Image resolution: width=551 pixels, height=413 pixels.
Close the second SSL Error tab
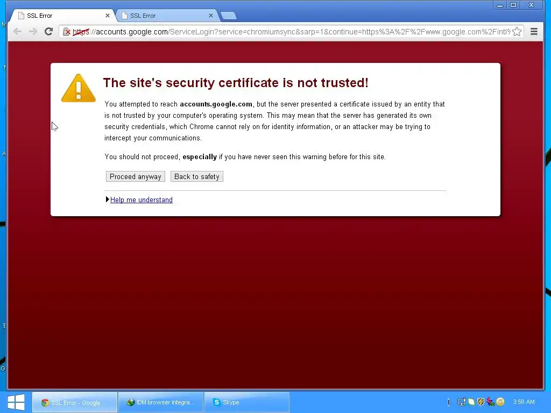tap(211, 16)
